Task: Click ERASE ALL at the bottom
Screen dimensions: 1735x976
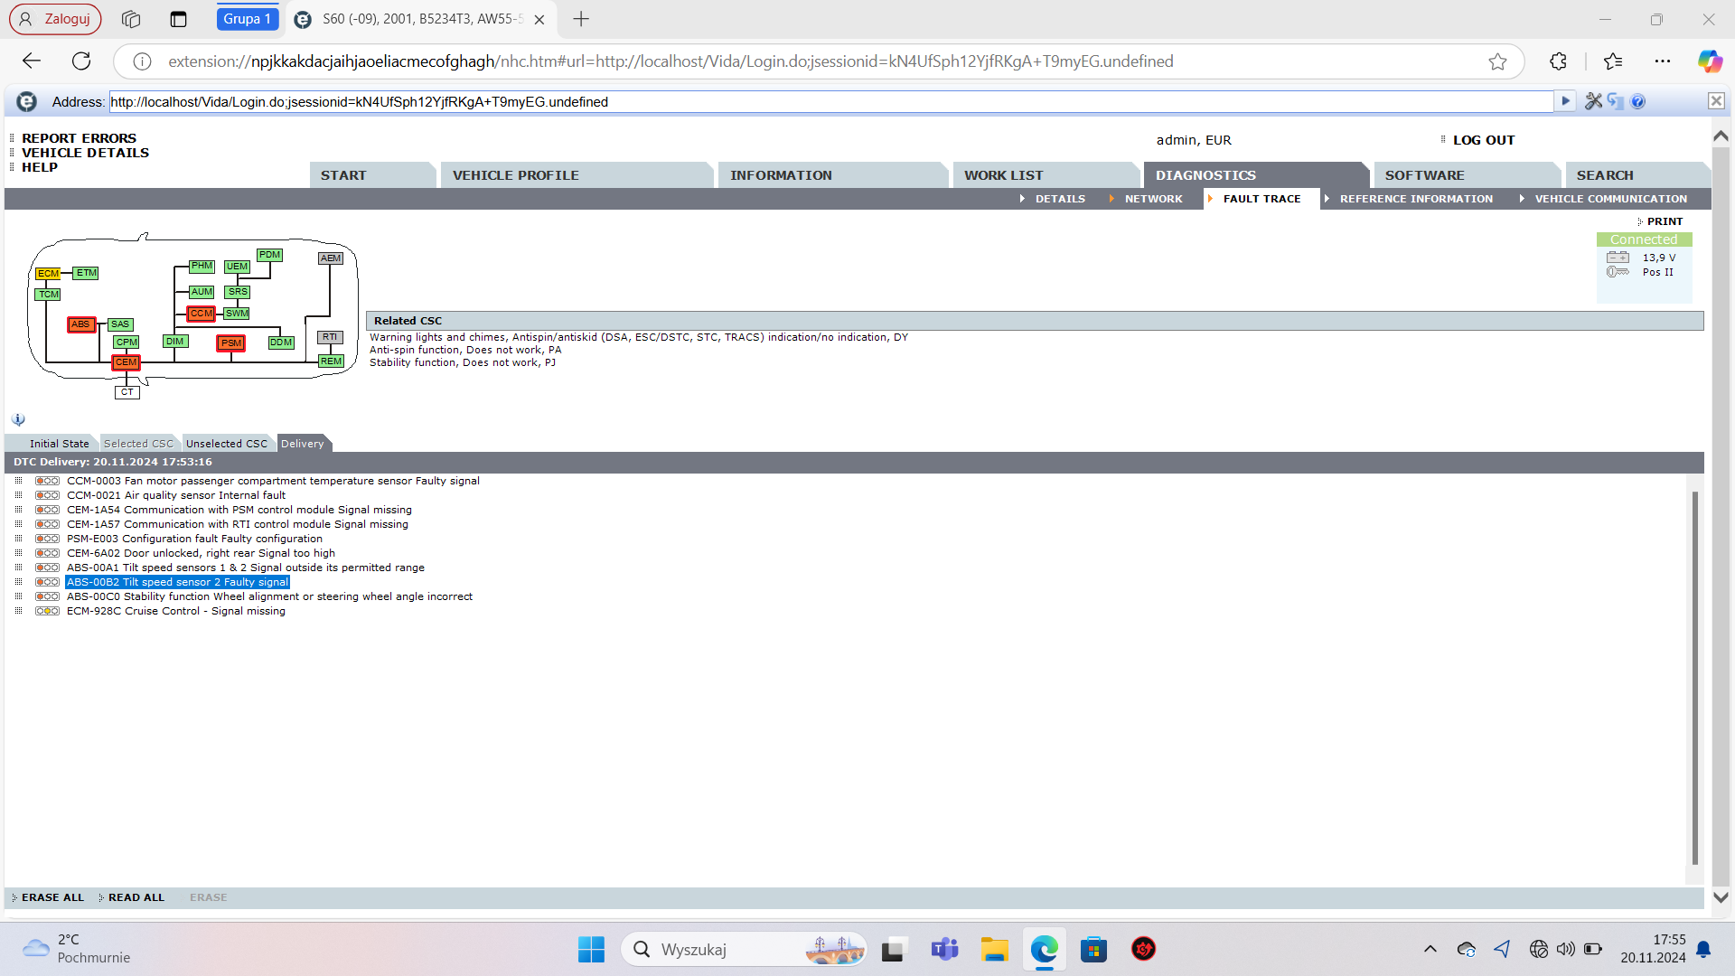Action: [52, 897]
